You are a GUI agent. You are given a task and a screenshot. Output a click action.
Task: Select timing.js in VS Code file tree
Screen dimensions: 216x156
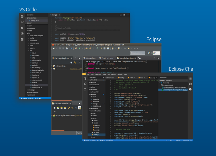click(x=35, y=85)
